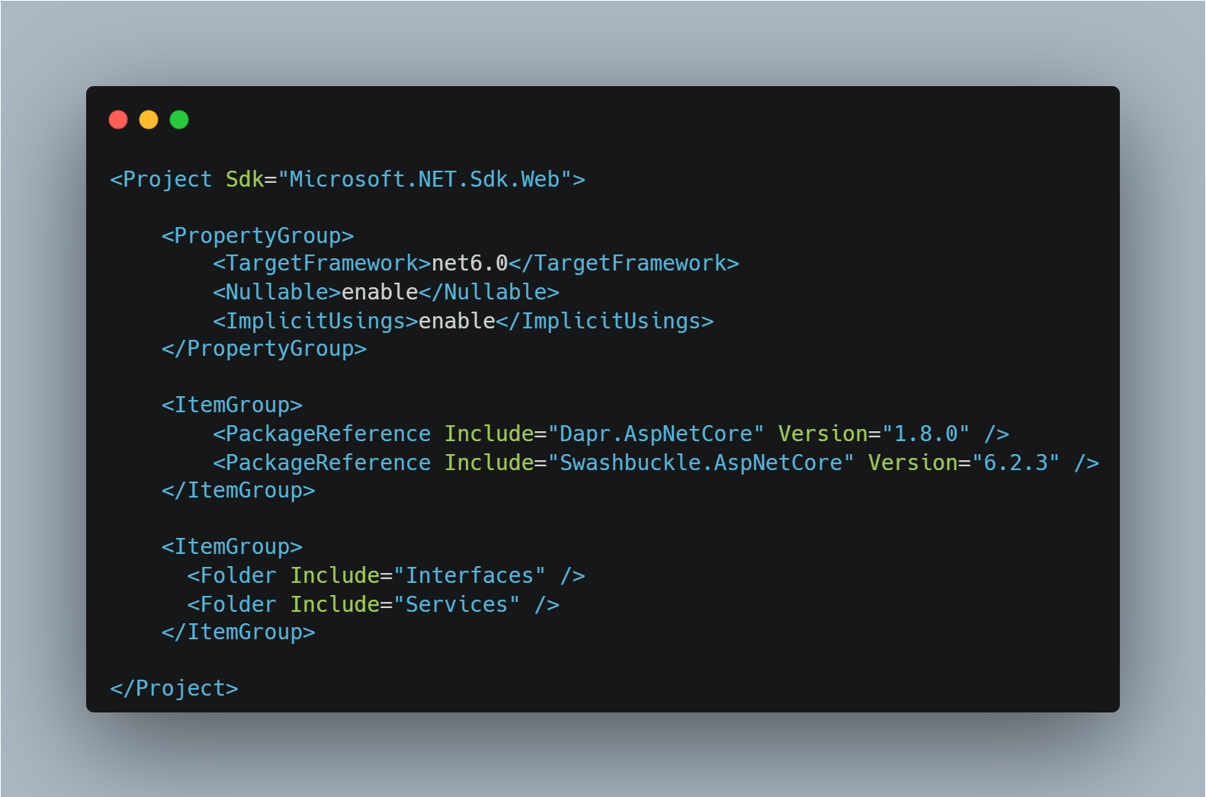Click the version value 6.2.3
The width and height of the screenshot is (1206, 797).
click(1015, 463)
